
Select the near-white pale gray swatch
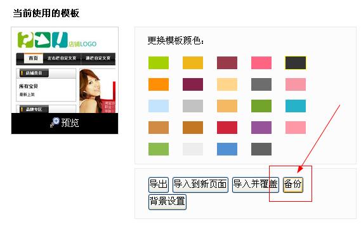tap(193, 149)
